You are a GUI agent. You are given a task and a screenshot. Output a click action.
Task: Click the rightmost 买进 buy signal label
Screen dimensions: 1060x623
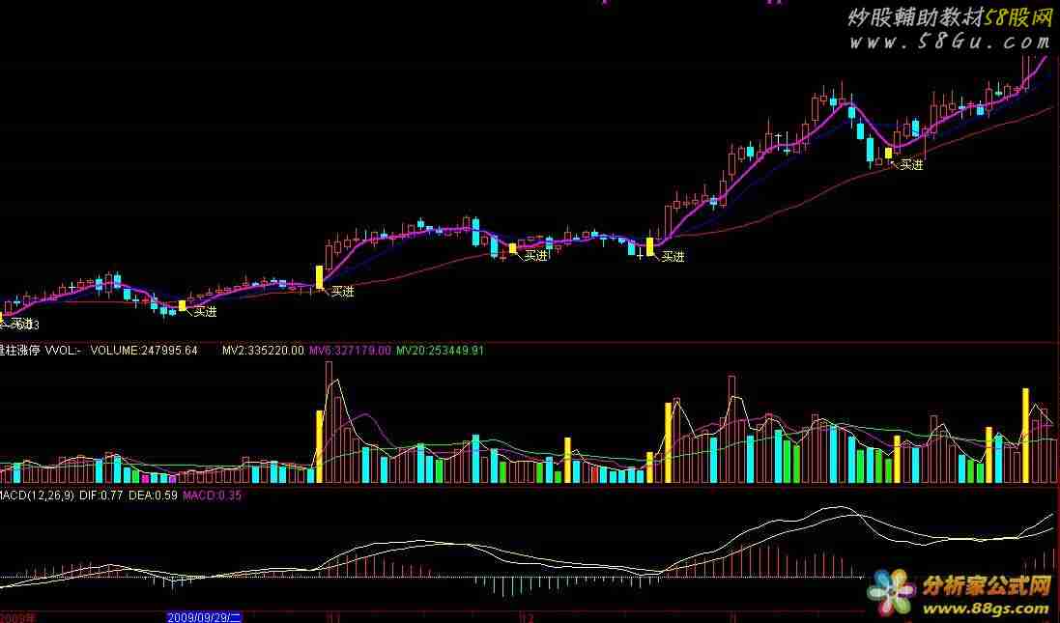point(911,164)
